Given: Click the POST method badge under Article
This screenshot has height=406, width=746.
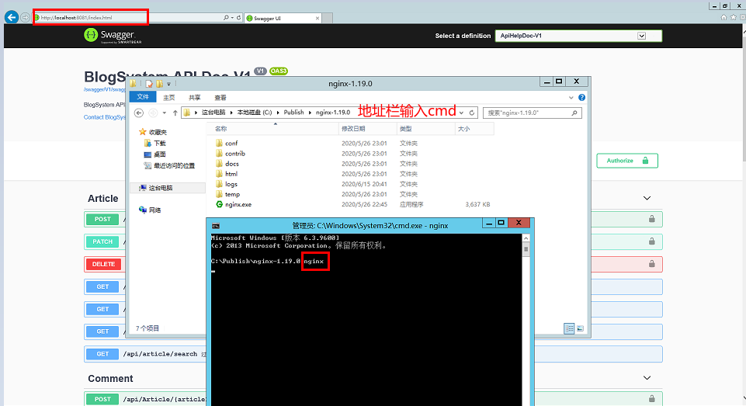Looking at the screenshot, I should [x=102, y=220].
